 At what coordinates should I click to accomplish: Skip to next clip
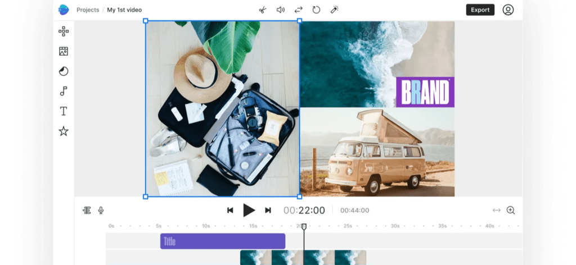[268, 211]
